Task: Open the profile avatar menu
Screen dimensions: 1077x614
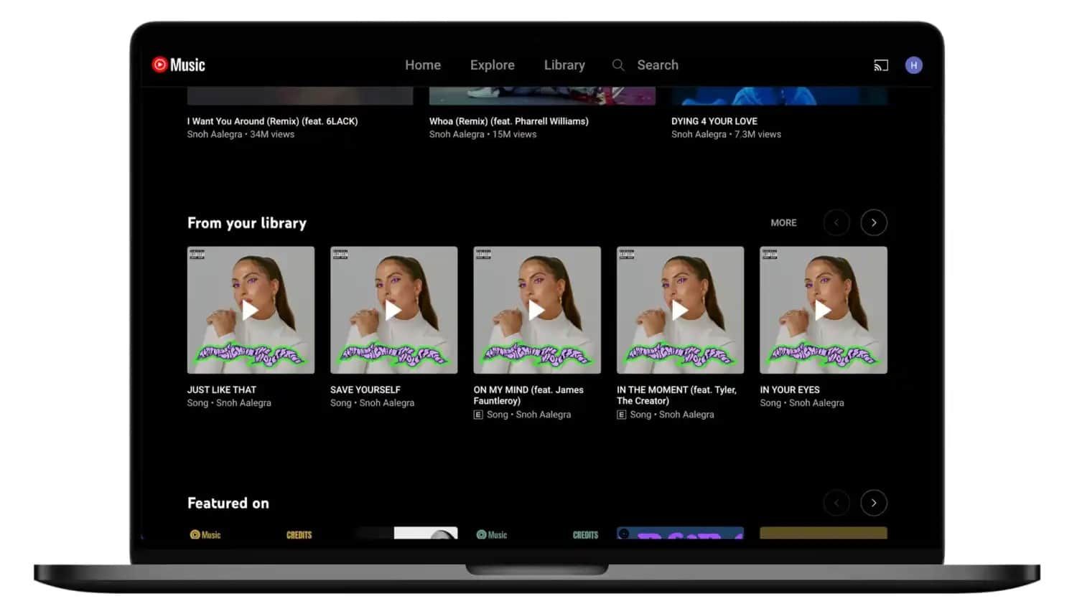Action: pyautogui.click(x=913, y=65)
